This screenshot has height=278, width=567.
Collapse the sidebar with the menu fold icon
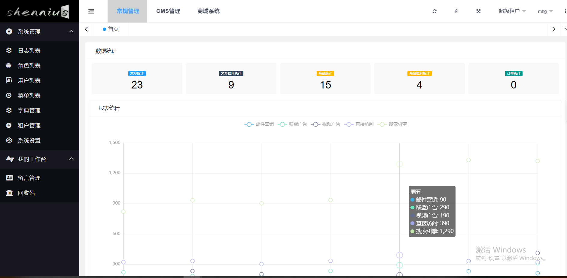tap(91, 11)
